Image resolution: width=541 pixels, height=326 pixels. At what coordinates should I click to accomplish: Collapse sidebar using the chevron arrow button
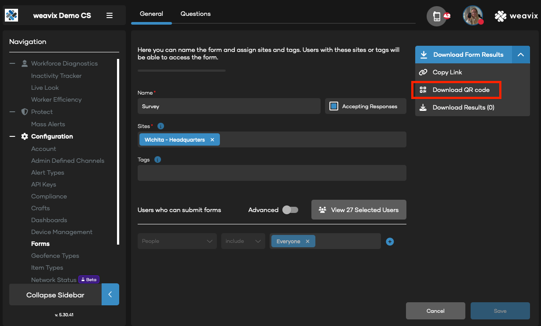click(x=110, y=294)
